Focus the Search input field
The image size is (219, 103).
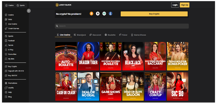pos(122,26)
